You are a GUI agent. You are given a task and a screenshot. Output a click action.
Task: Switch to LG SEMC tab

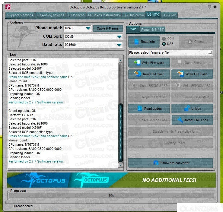[x=169, y=15]
